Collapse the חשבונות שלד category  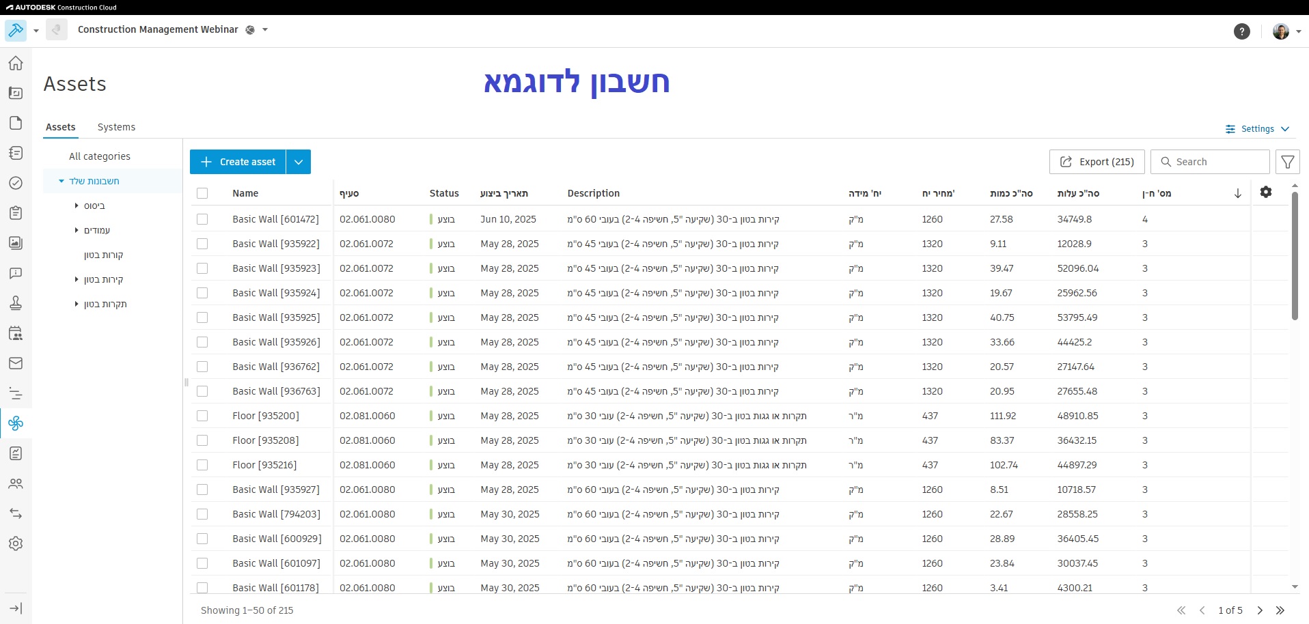pos(61,181)
